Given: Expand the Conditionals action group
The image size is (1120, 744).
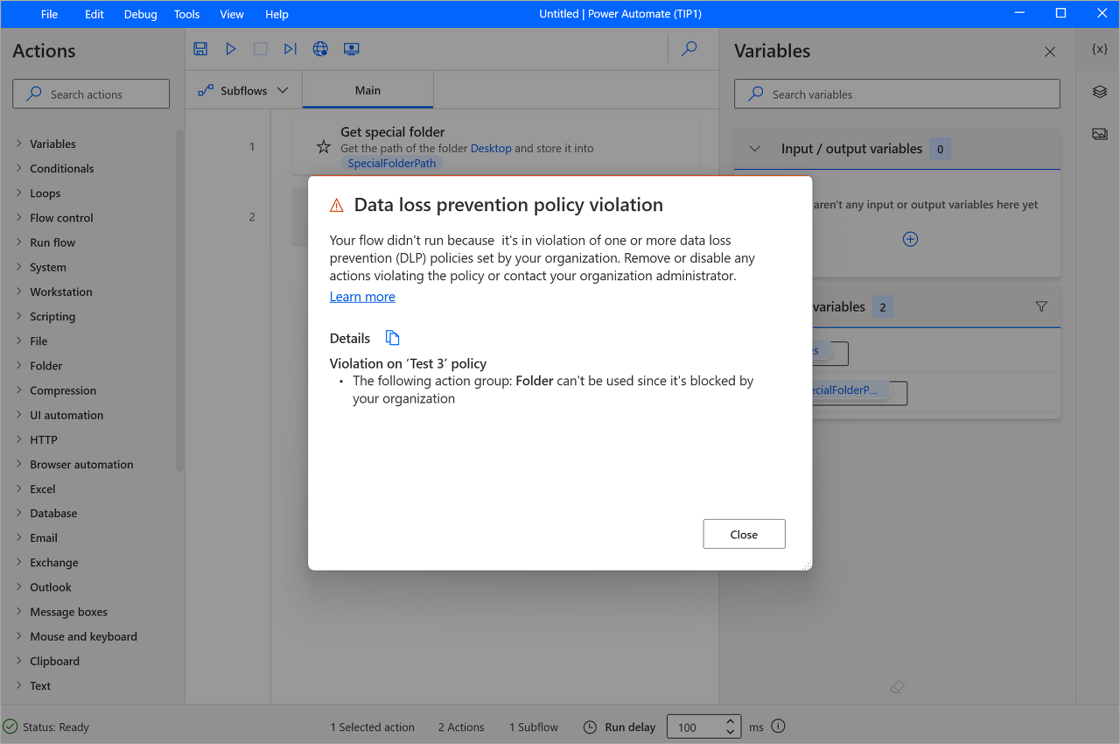Looking at the screenshot, I should coord(19,168).
